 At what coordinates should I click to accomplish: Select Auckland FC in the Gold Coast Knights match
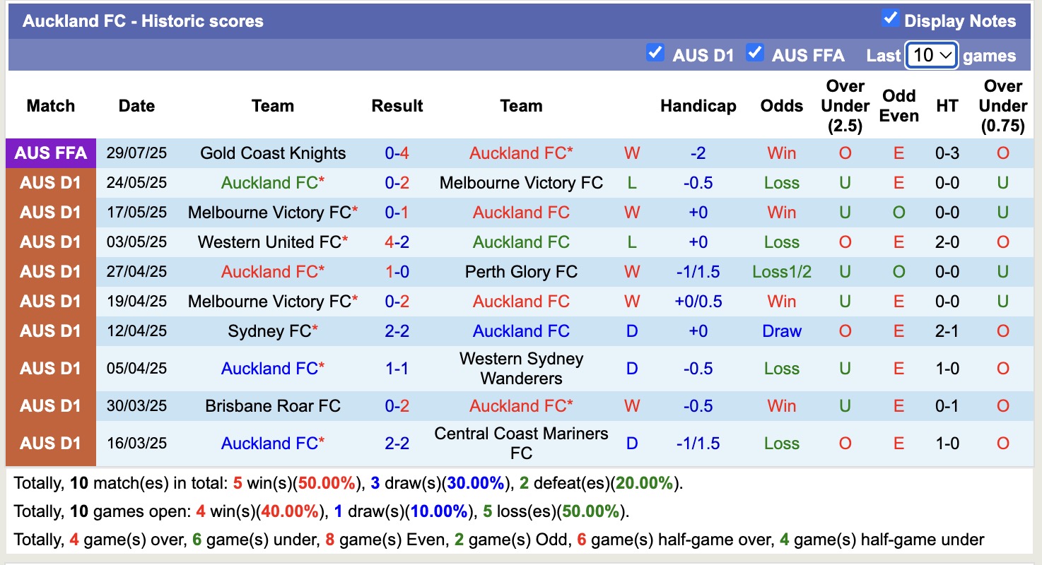pos(521,153)
